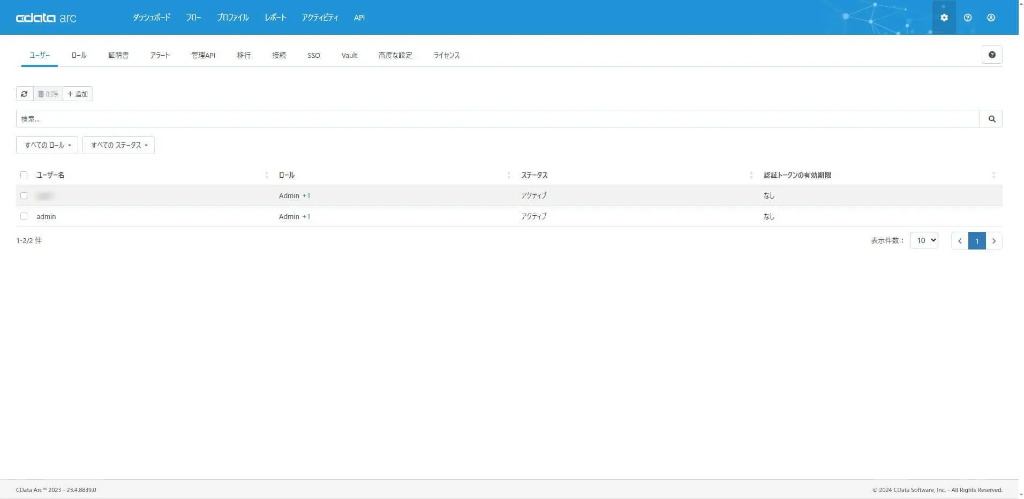Focus the 検索 search input field
Screen dimensions: 1024x499
[x=498, y=119]
